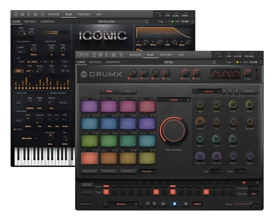Viewport: 274px width, 221px height.
Task: Show keyboard via piano icon in DrumX window
Action: pos(114,55)
